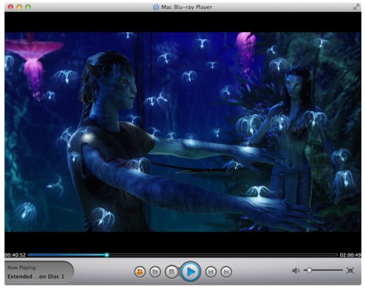The width and height of the screenshot is (365, 288).
Task: Mute audio via the speaker icon
Action: coord(296,270)
